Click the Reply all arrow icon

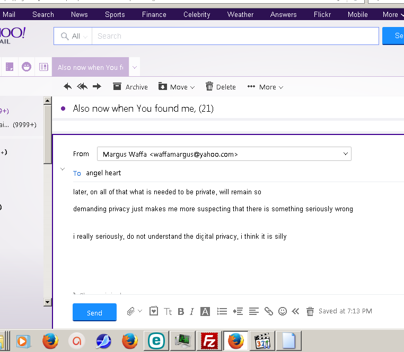pyautogui.click(x=82, y=87)
